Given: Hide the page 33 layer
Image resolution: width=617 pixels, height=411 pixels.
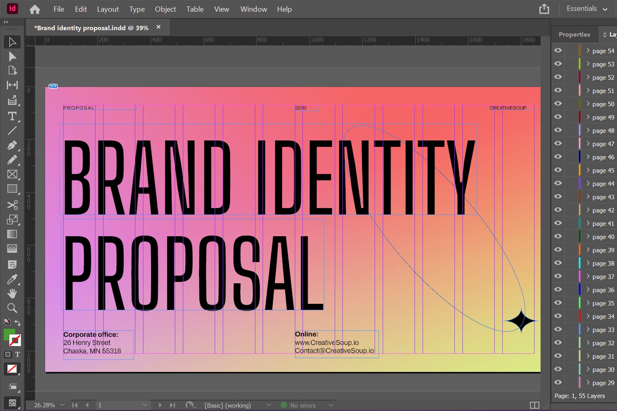Looking at the screenshot, I should 558,329.
